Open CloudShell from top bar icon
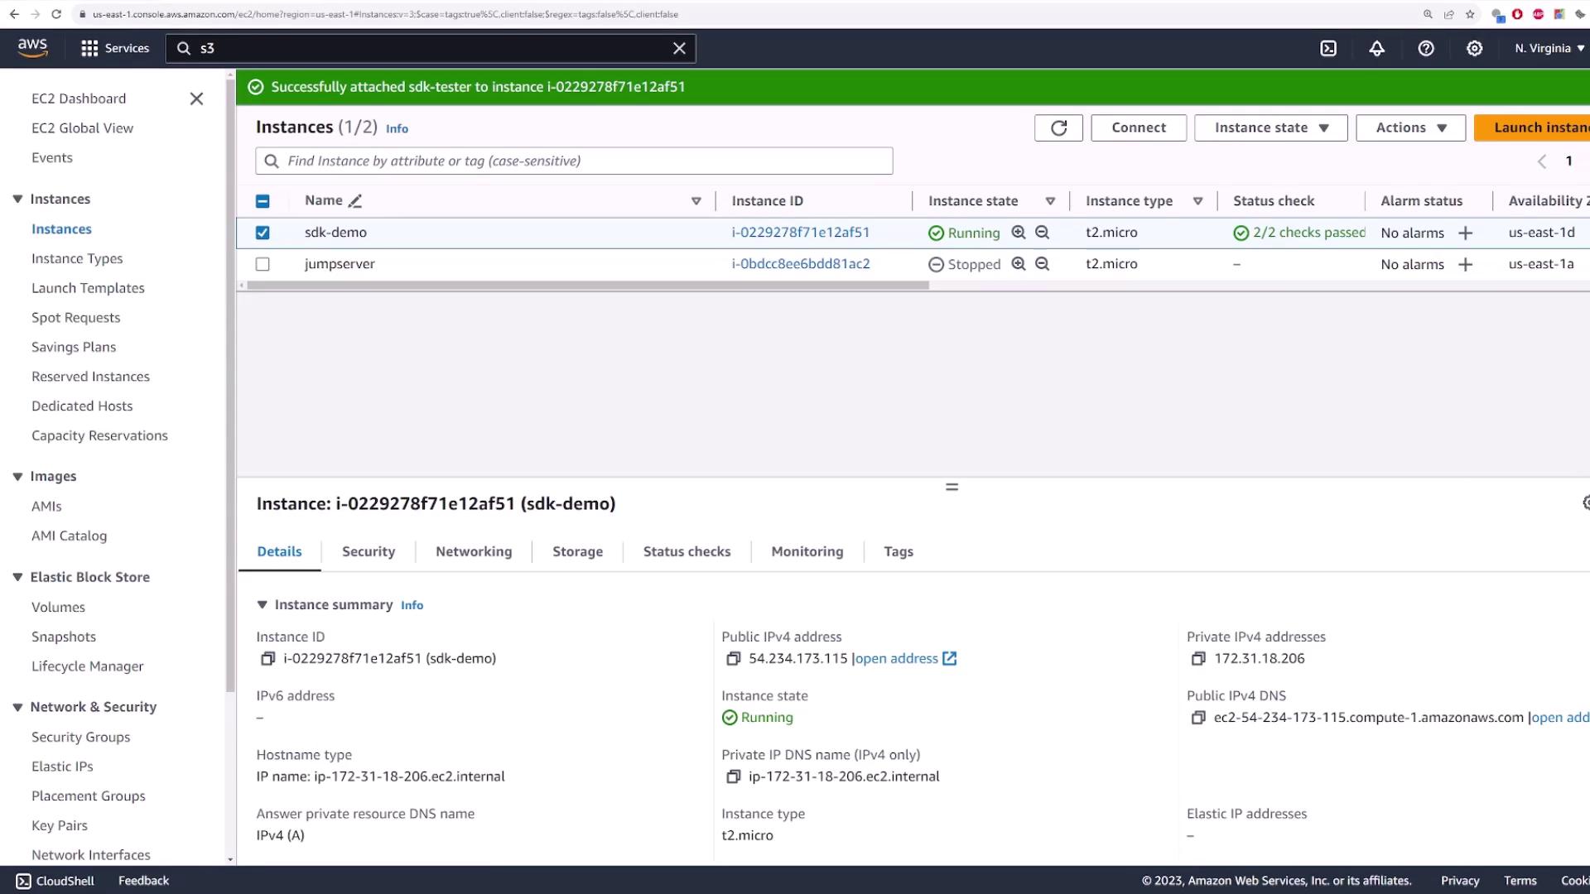This screenshot has width=1590, height=894. [x=1328, y=48]
